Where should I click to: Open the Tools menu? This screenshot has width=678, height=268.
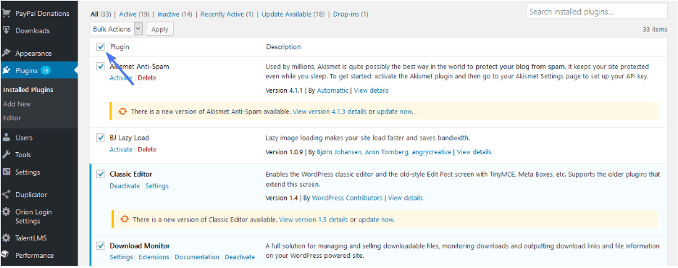coord(23,155)
